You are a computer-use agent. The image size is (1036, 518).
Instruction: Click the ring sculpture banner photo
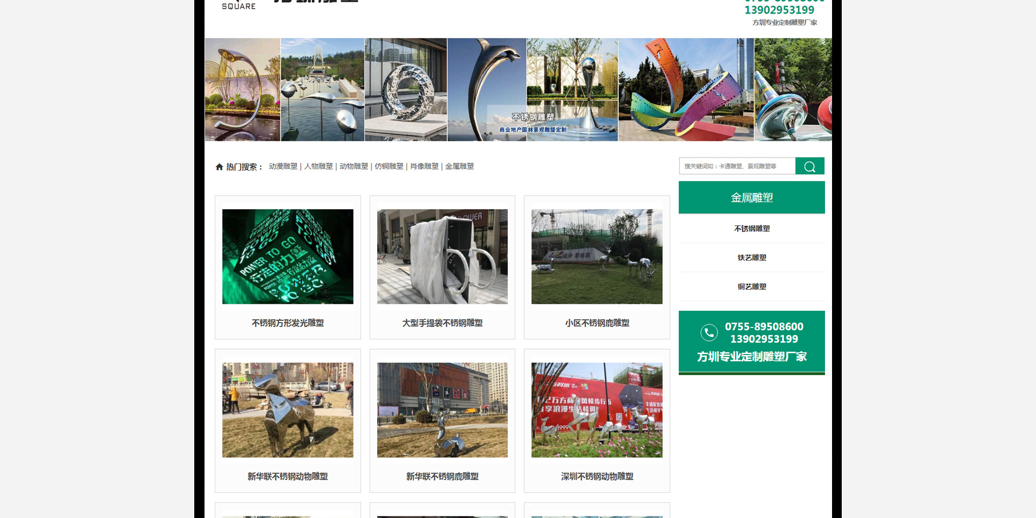pos(406,90)
